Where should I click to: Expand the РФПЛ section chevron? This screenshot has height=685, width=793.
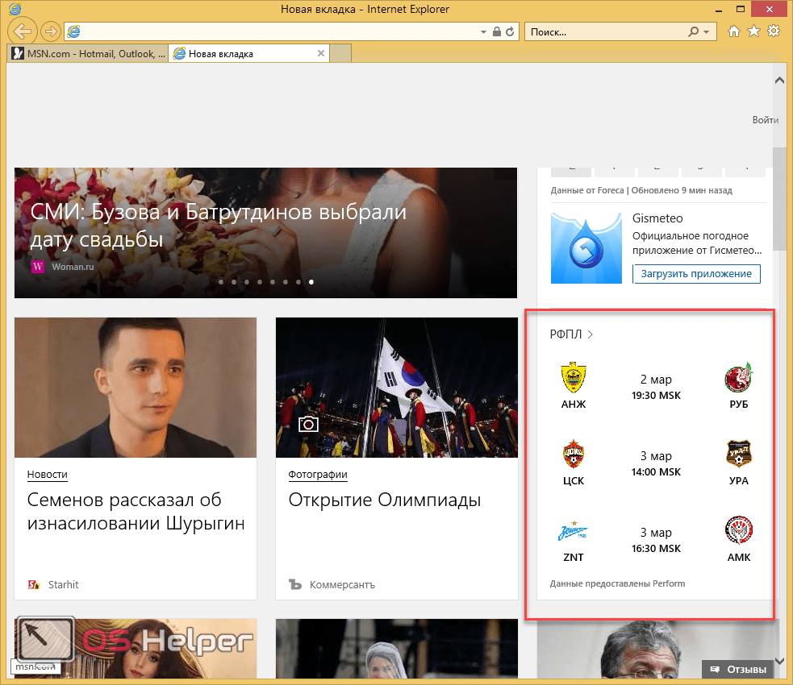[591, 334]
